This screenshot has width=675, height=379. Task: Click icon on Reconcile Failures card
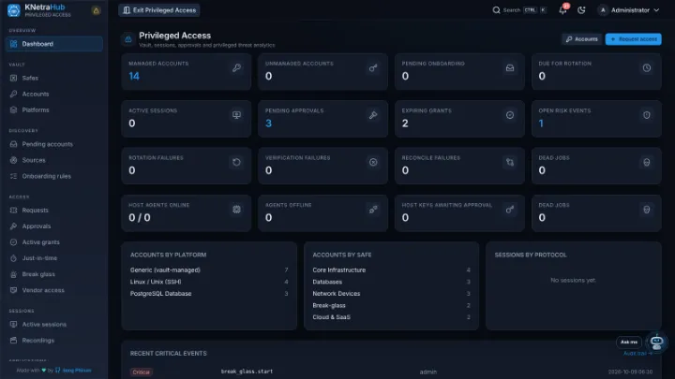pyautogui.click(x=510, y=163)
